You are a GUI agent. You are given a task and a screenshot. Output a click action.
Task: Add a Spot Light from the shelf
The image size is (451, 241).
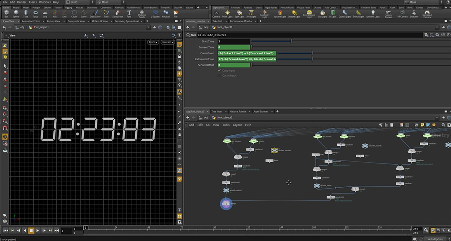click(239, 14)
